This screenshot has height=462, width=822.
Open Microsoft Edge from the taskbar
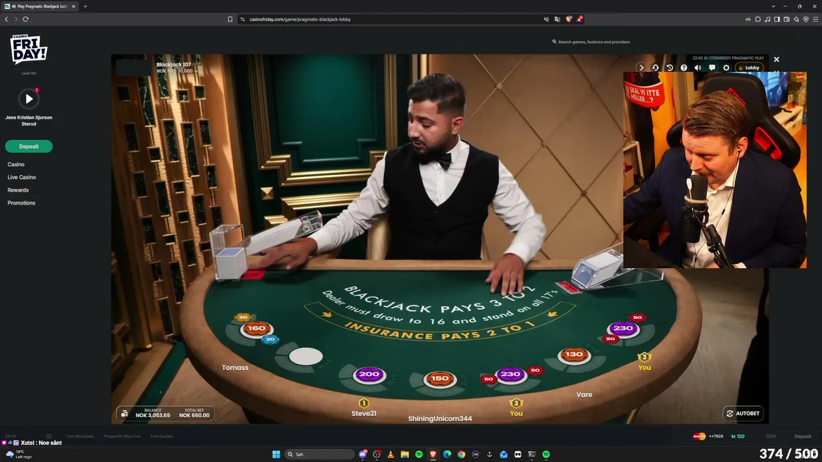tap(447, 454)
